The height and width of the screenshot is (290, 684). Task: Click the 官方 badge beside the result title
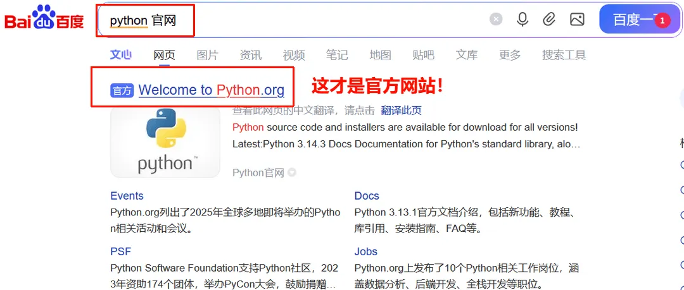(x=122, y=90)
